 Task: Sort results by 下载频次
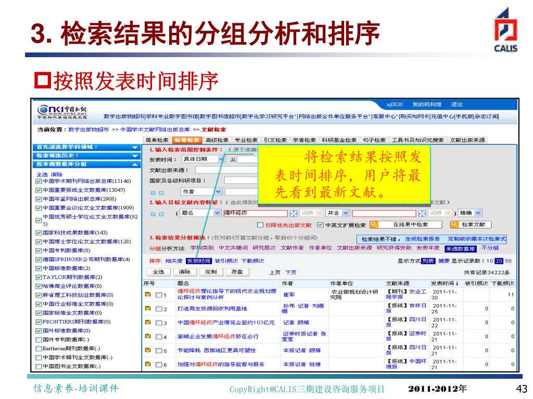tap(252, 261)
